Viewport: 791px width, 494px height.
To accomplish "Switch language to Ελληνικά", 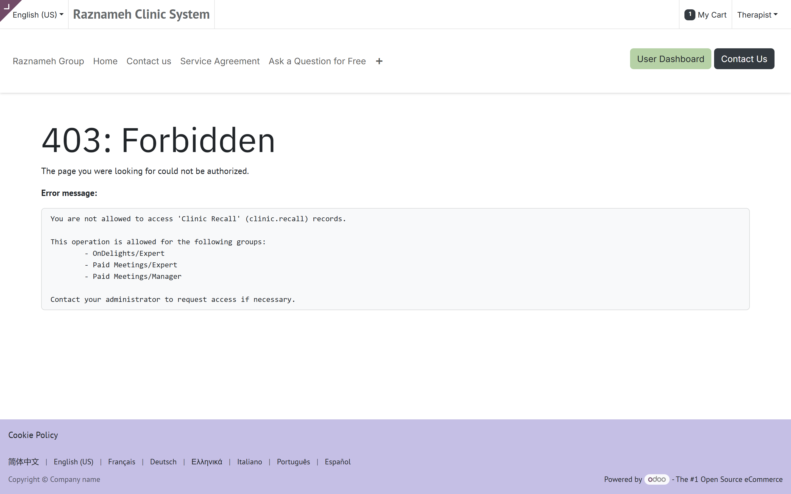I will point(207,462).
